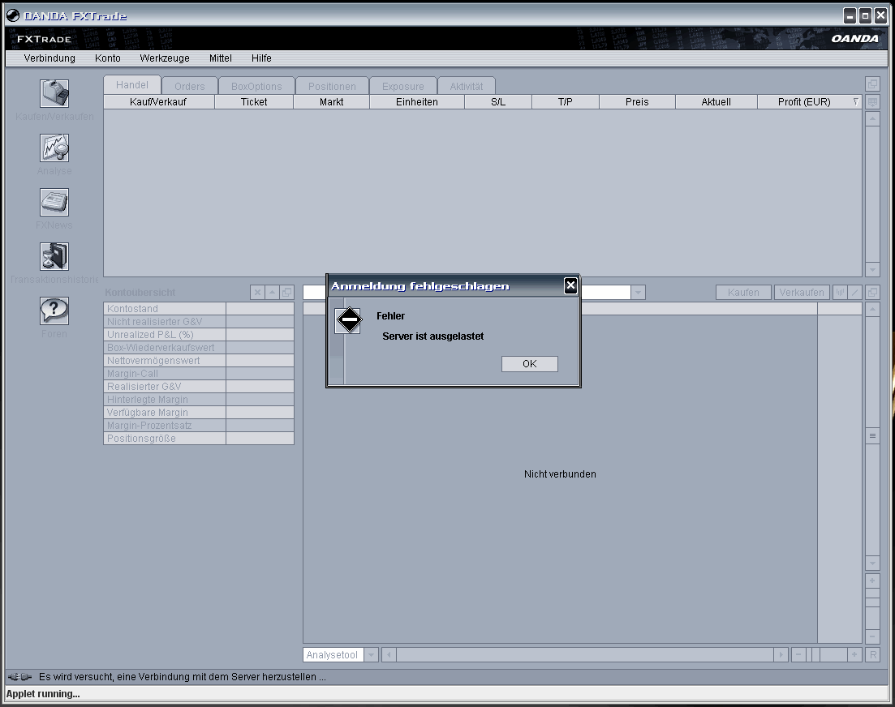
Task: Click horizontal zoom plus button
Action: [x=854, y=654]
